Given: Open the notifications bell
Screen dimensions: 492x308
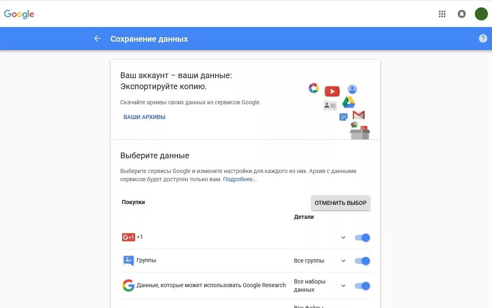Looking at the screenshot, I should click(x=462, y=14).
